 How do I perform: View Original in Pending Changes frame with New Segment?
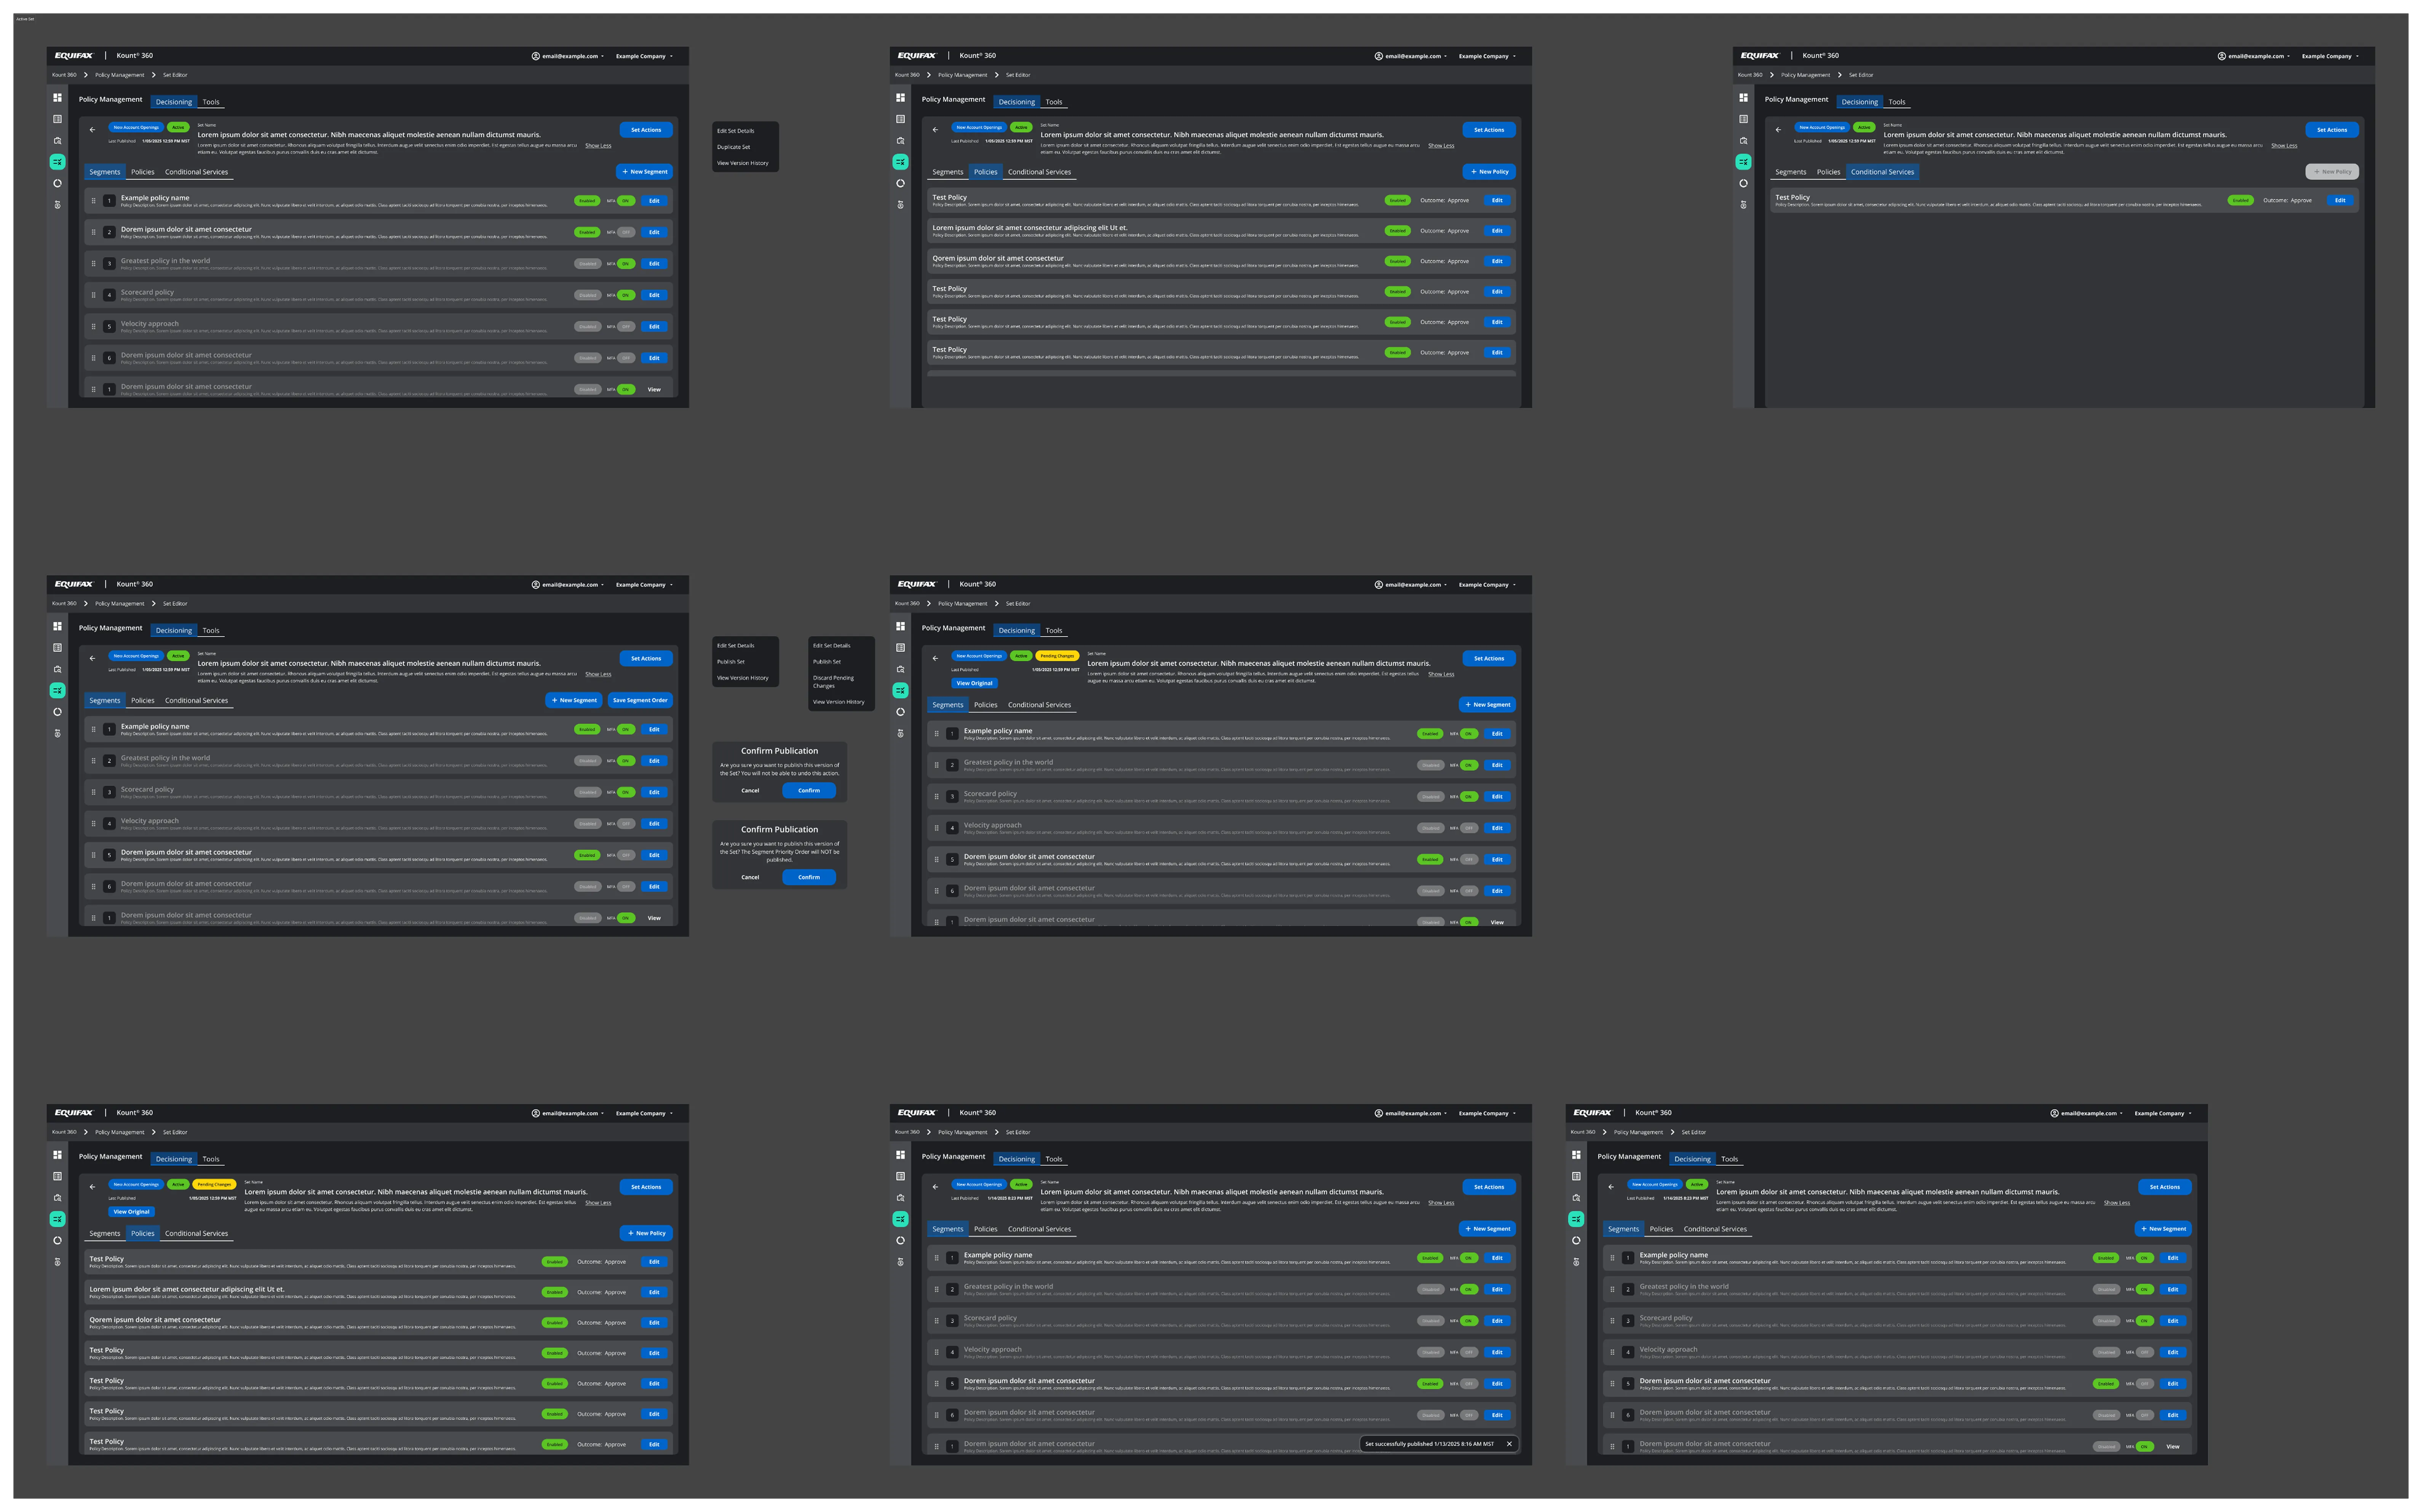pyautogui.click(x=974, y=683)
